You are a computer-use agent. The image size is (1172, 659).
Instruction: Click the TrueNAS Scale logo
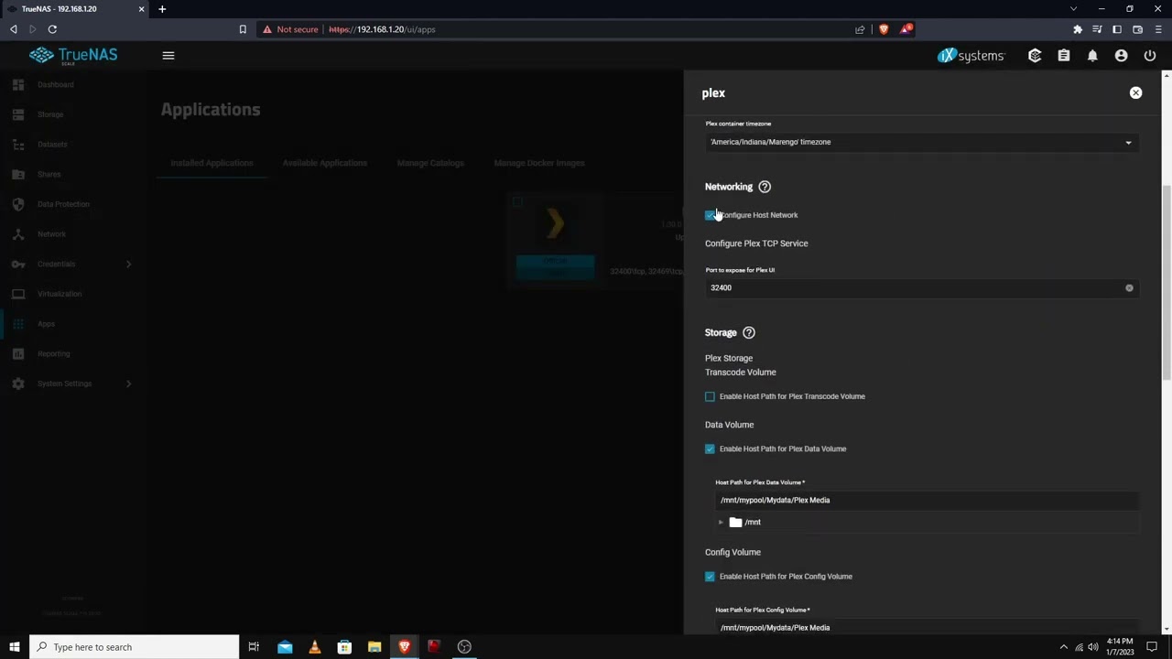click(73, 55)
